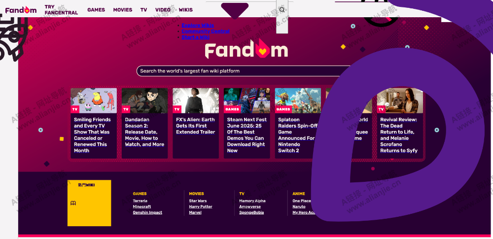Open the GAMES menu in navigation
The width and height of the screenshot is (493, 239).
96,10
